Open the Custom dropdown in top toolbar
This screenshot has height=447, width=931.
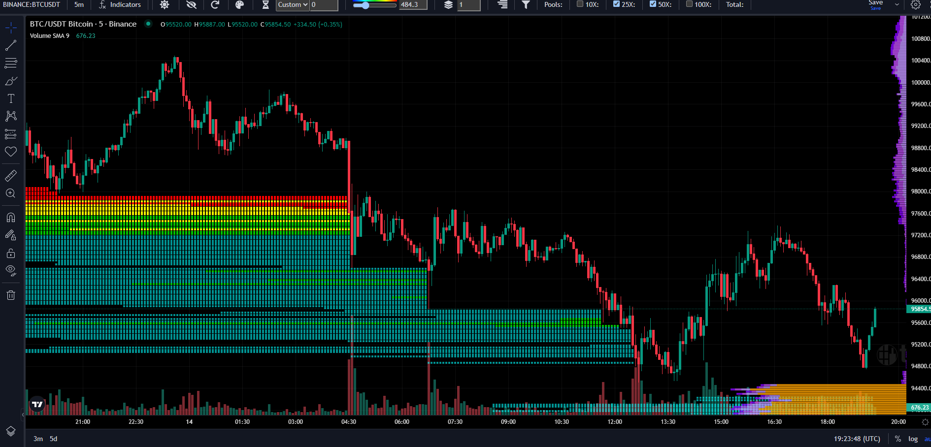click(293, 5)
